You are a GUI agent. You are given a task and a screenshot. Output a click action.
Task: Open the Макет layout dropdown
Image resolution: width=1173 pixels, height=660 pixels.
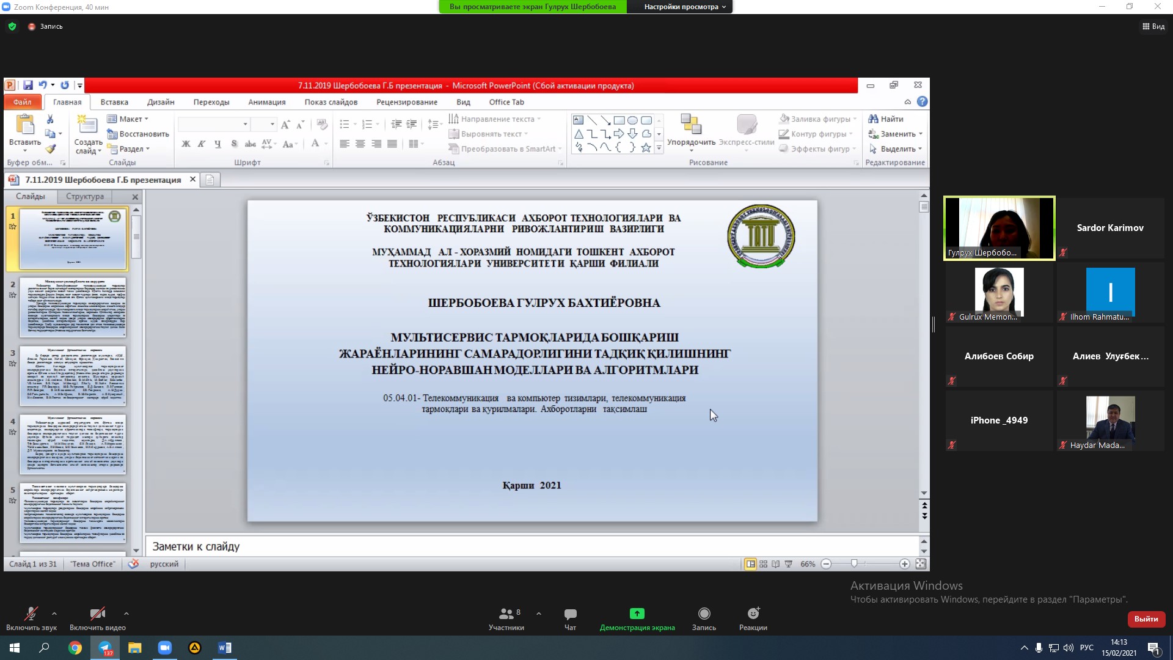pos(128,119)
